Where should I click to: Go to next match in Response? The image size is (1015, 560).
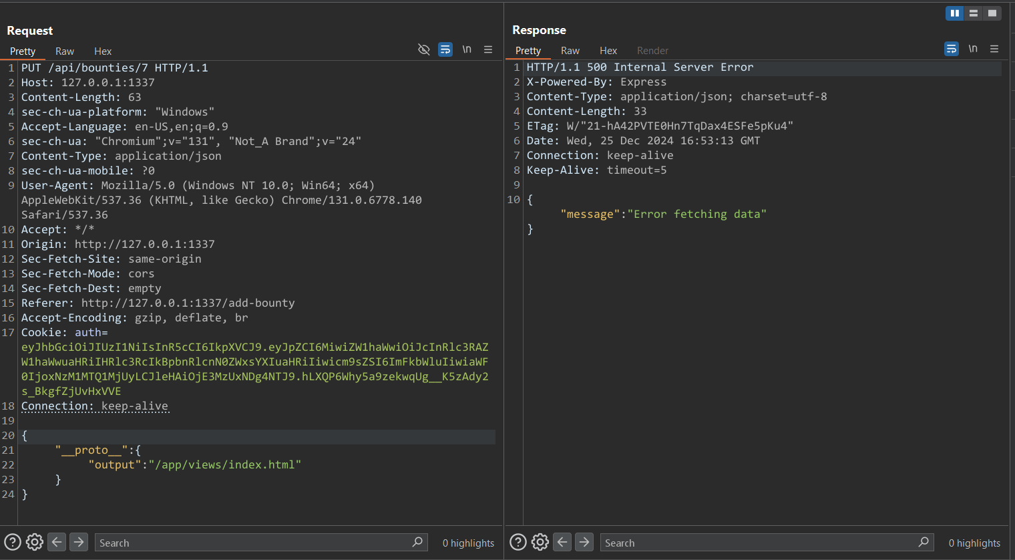click(584, 542)
